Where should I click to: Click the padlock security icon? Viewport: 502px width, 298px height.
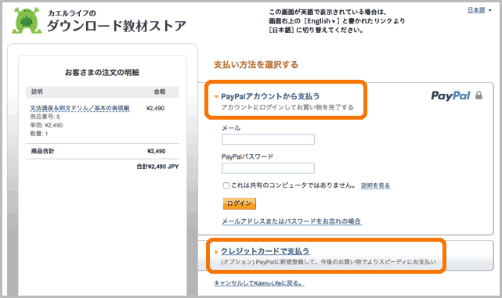[479, 95]
